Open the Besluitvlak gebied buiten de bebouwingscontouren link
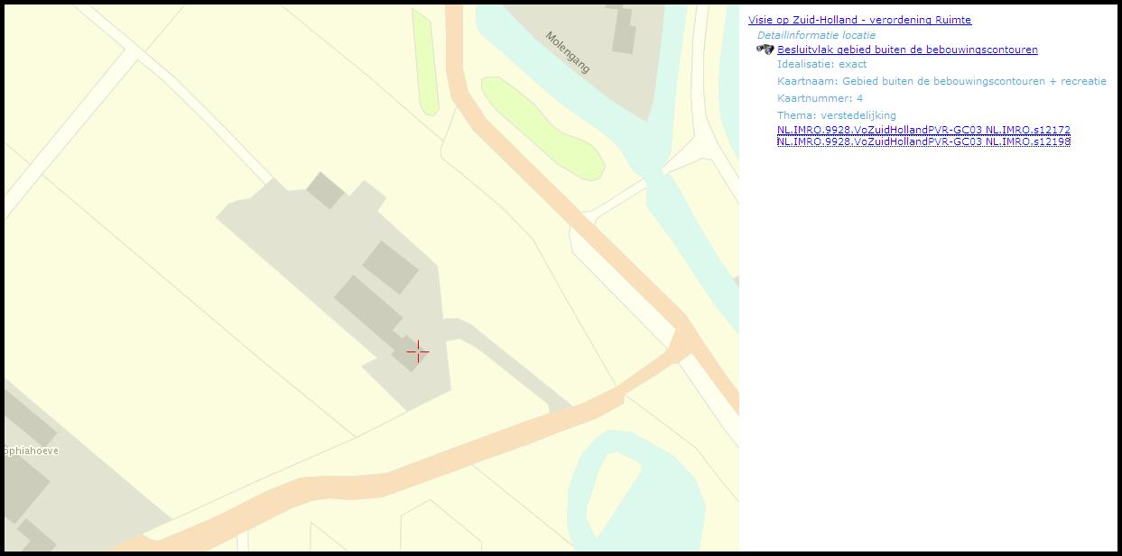 pyautogui.click(x=907, y=50)
